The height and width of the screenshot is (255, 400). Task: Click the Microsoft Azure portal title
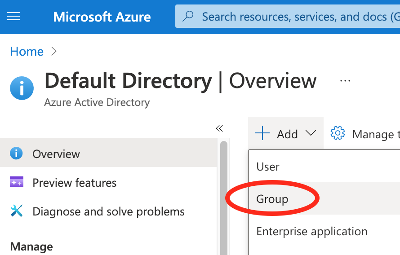102,17
